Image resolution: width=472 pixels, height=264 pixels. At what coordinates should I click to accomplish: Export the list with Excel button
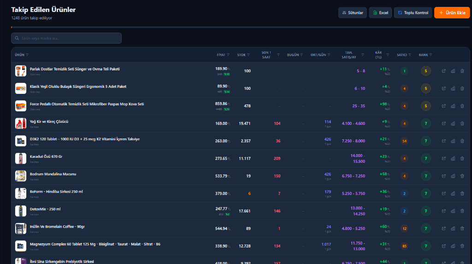pyautogui.click(x=380, y=13)
